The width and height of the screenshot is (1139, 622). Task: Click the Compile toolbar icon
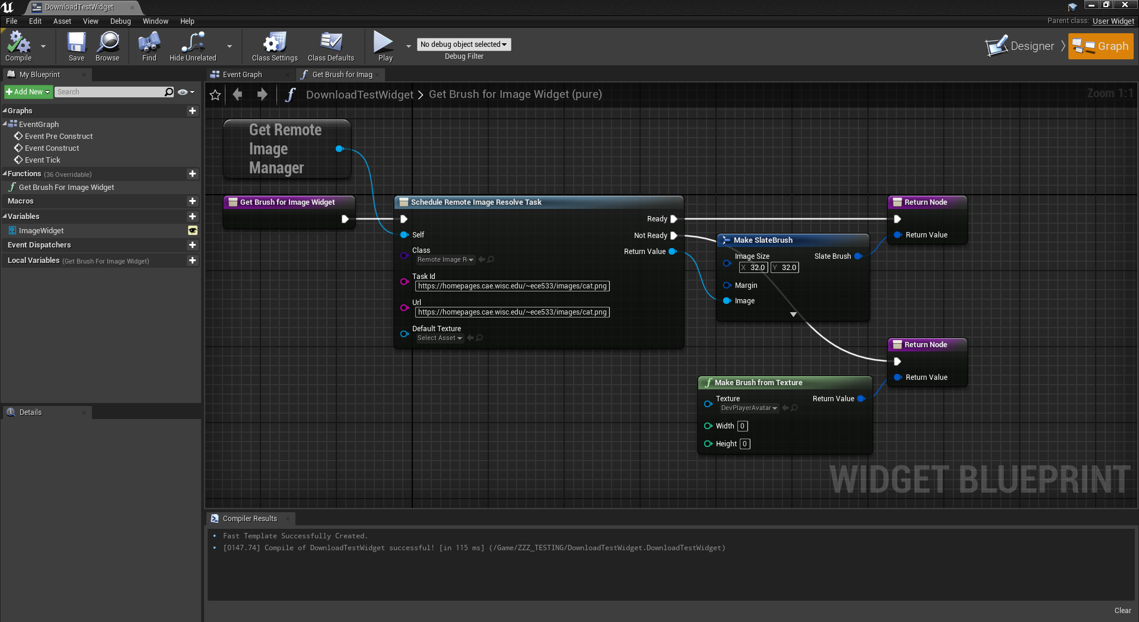18,46
